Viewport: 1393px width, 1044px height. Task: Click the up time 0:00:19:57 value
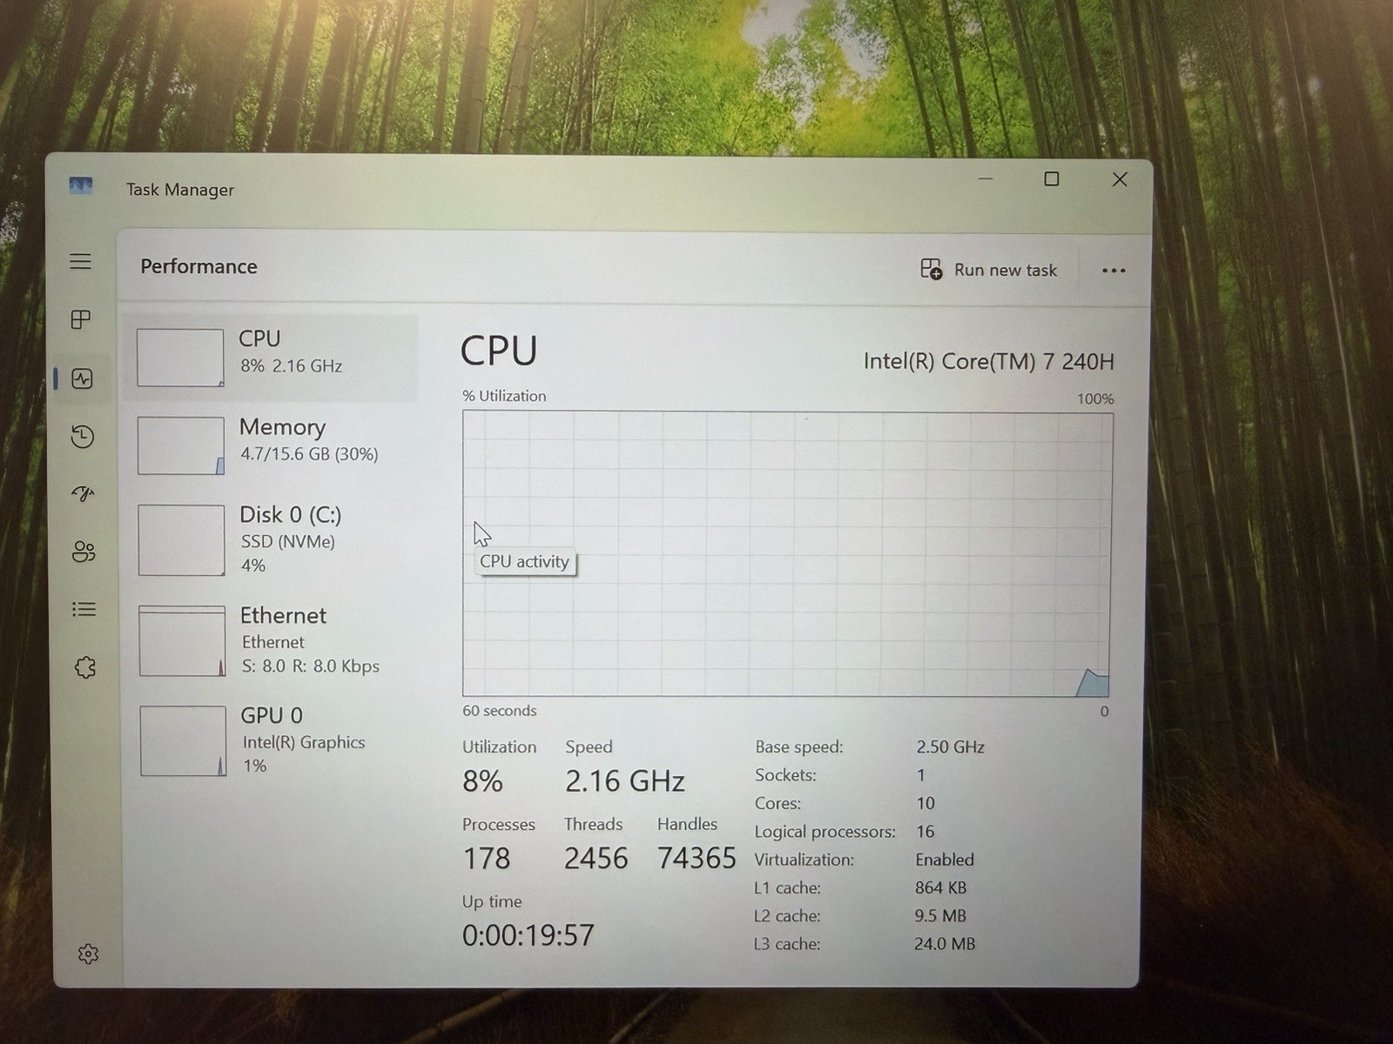point(528,935)
